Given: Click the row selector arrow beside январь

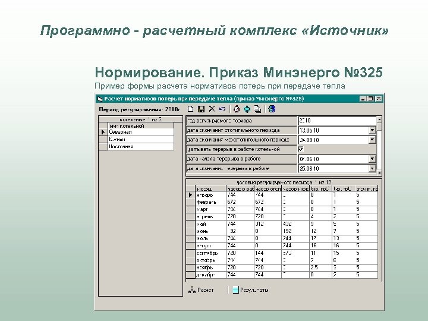Looking at the screenshot, I should [191, 195].
